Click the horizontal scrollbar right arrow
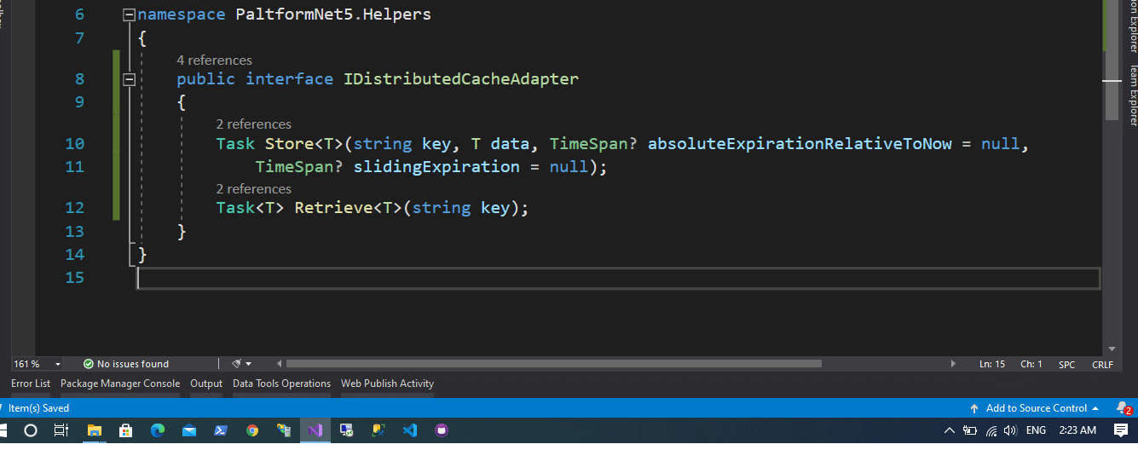 (x=953, y=364)
